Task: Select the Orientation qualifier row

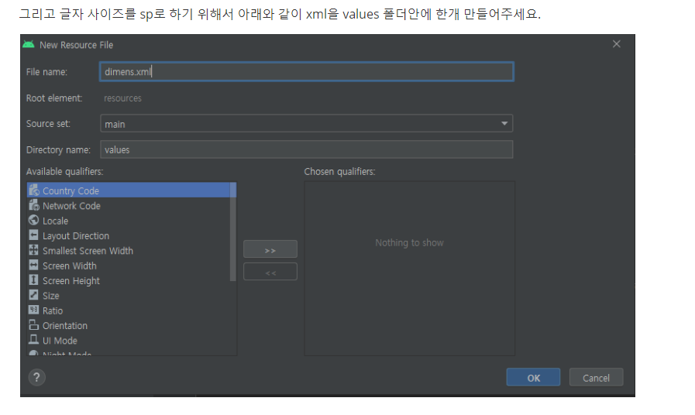Action: (129, 325)
